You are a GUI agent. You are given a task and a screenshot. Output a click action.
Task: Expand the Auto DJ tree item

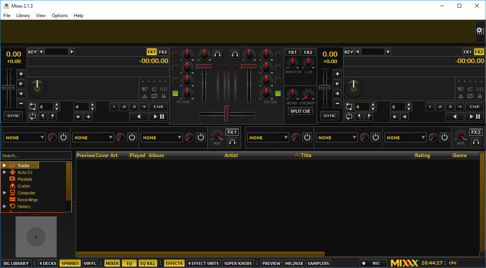pyautogui.click(x=5, y=172)
